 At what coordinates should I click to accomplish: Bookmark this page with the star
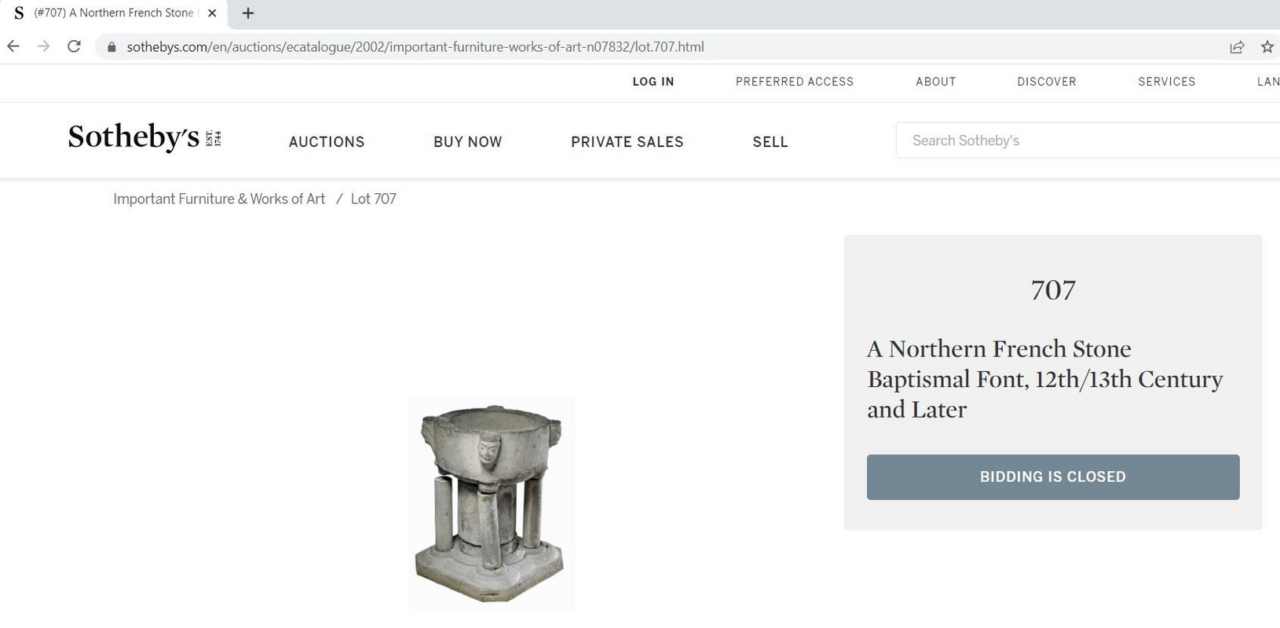coord(1267,47)
